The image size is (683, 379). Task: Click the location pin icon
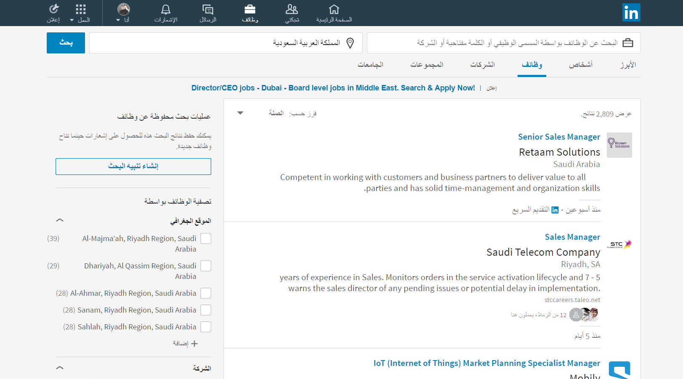click(x=350, y=43)
